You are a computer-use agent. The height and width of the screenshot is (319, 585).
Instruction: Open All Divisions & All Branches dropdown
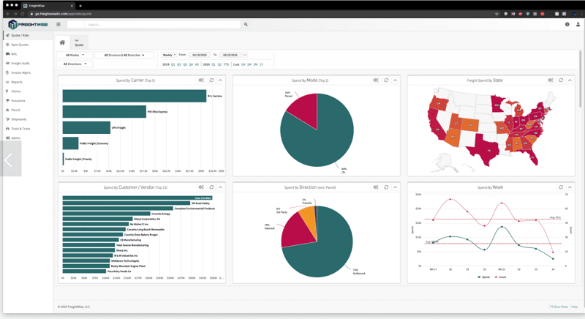(x=124, y=55)
